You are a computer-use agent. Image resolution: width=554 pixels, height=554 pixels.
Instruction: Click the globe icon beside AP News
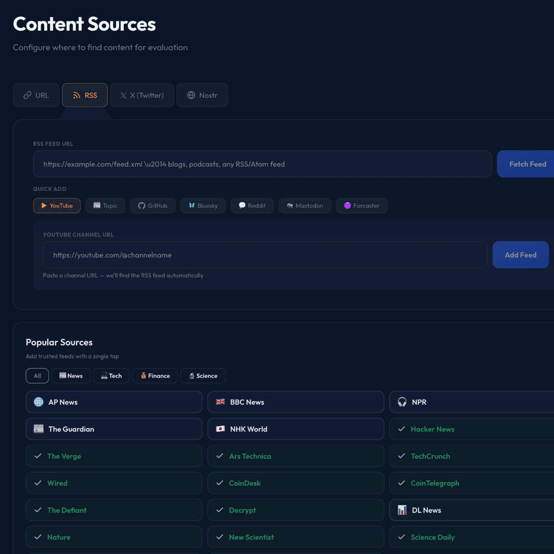tap(39, 402)
